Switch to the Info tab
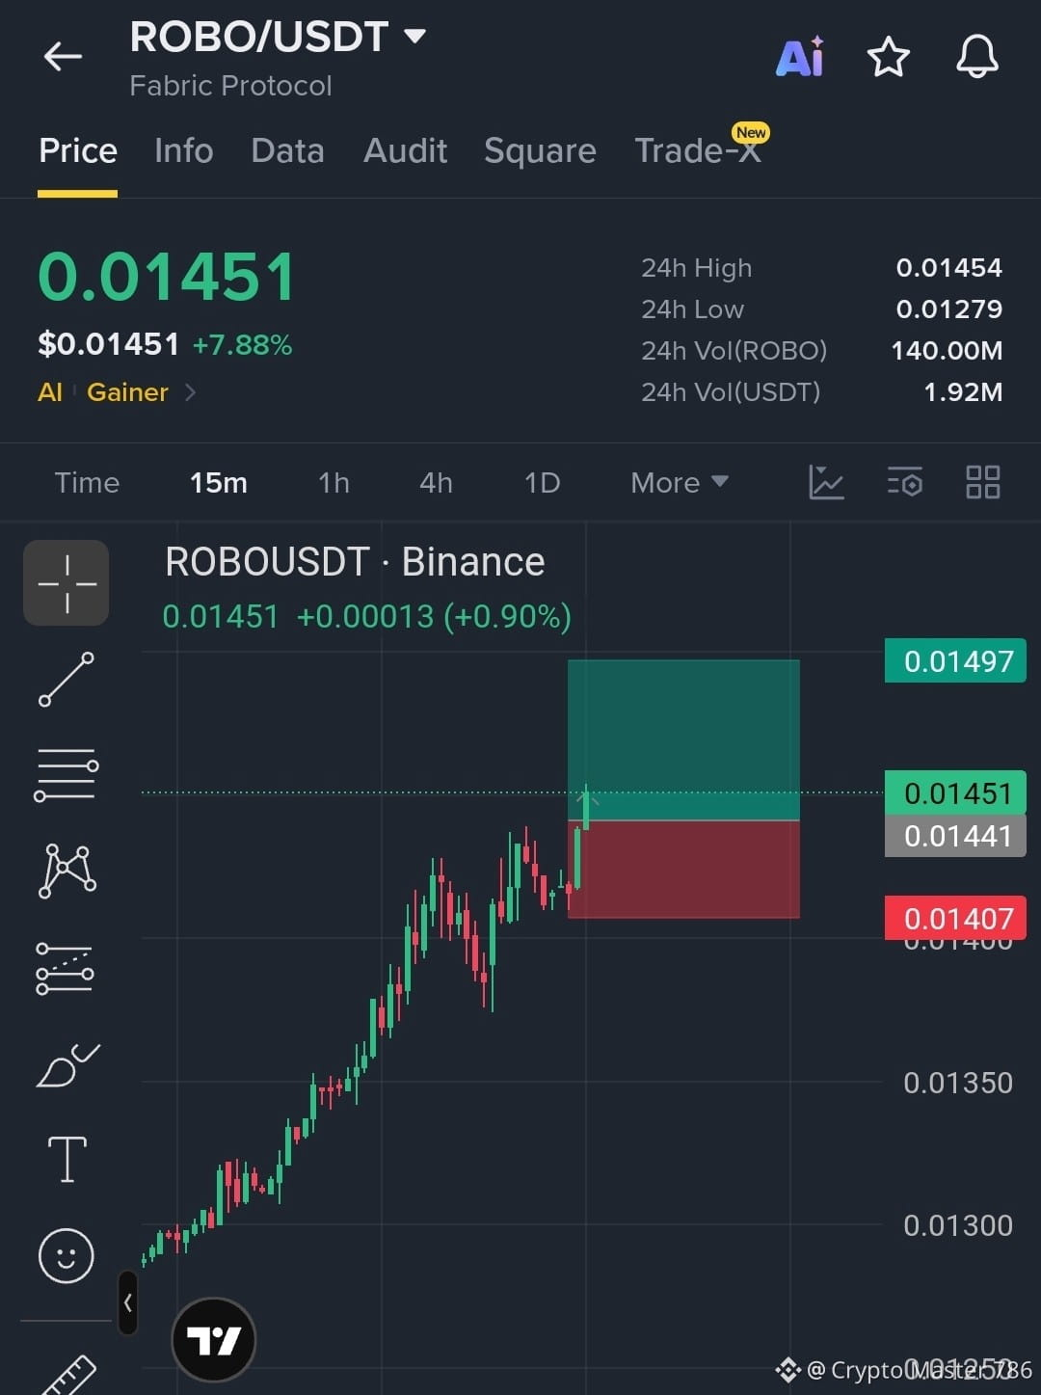This screenshot has height=1395, width=1041. (x=183, y=150)
